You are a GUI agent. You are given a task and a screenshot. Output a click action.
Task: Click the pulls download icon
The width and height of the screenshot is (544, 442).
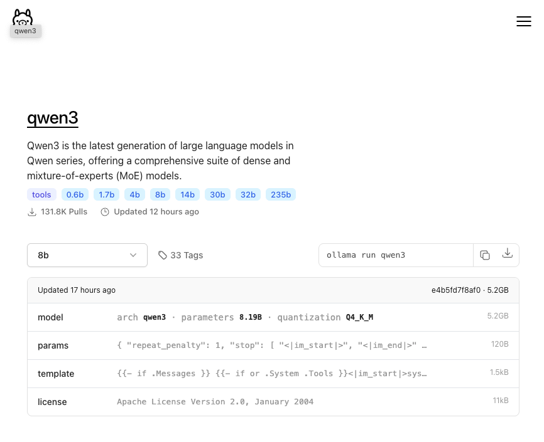[x=32, y=212]
